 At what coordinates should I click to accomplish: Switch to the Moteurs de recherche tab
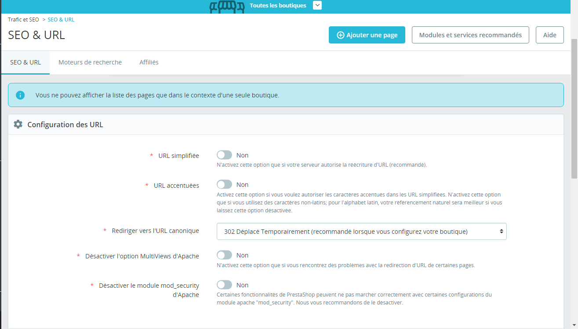click(x=90, y=62)
